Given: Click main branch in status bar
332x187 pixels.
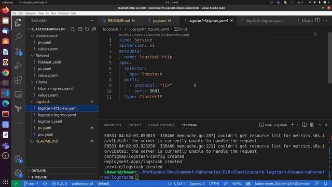Looking at the screenshot, I should (31, 183).
